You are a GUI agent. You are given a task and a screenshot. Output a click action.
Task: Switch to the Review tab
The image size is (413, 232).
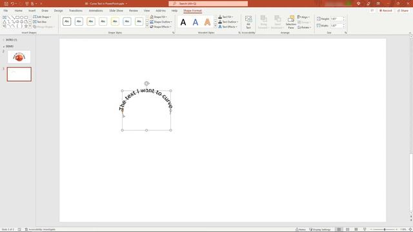tap(134, 10)
